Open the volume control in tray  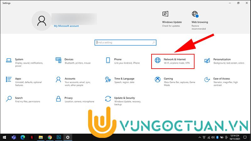click(x=213, y=137)
